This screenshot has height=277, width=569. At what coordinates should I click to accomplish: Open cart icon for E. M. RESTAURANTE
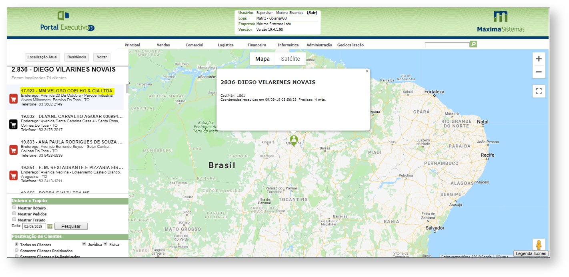[x=13, y=175]
